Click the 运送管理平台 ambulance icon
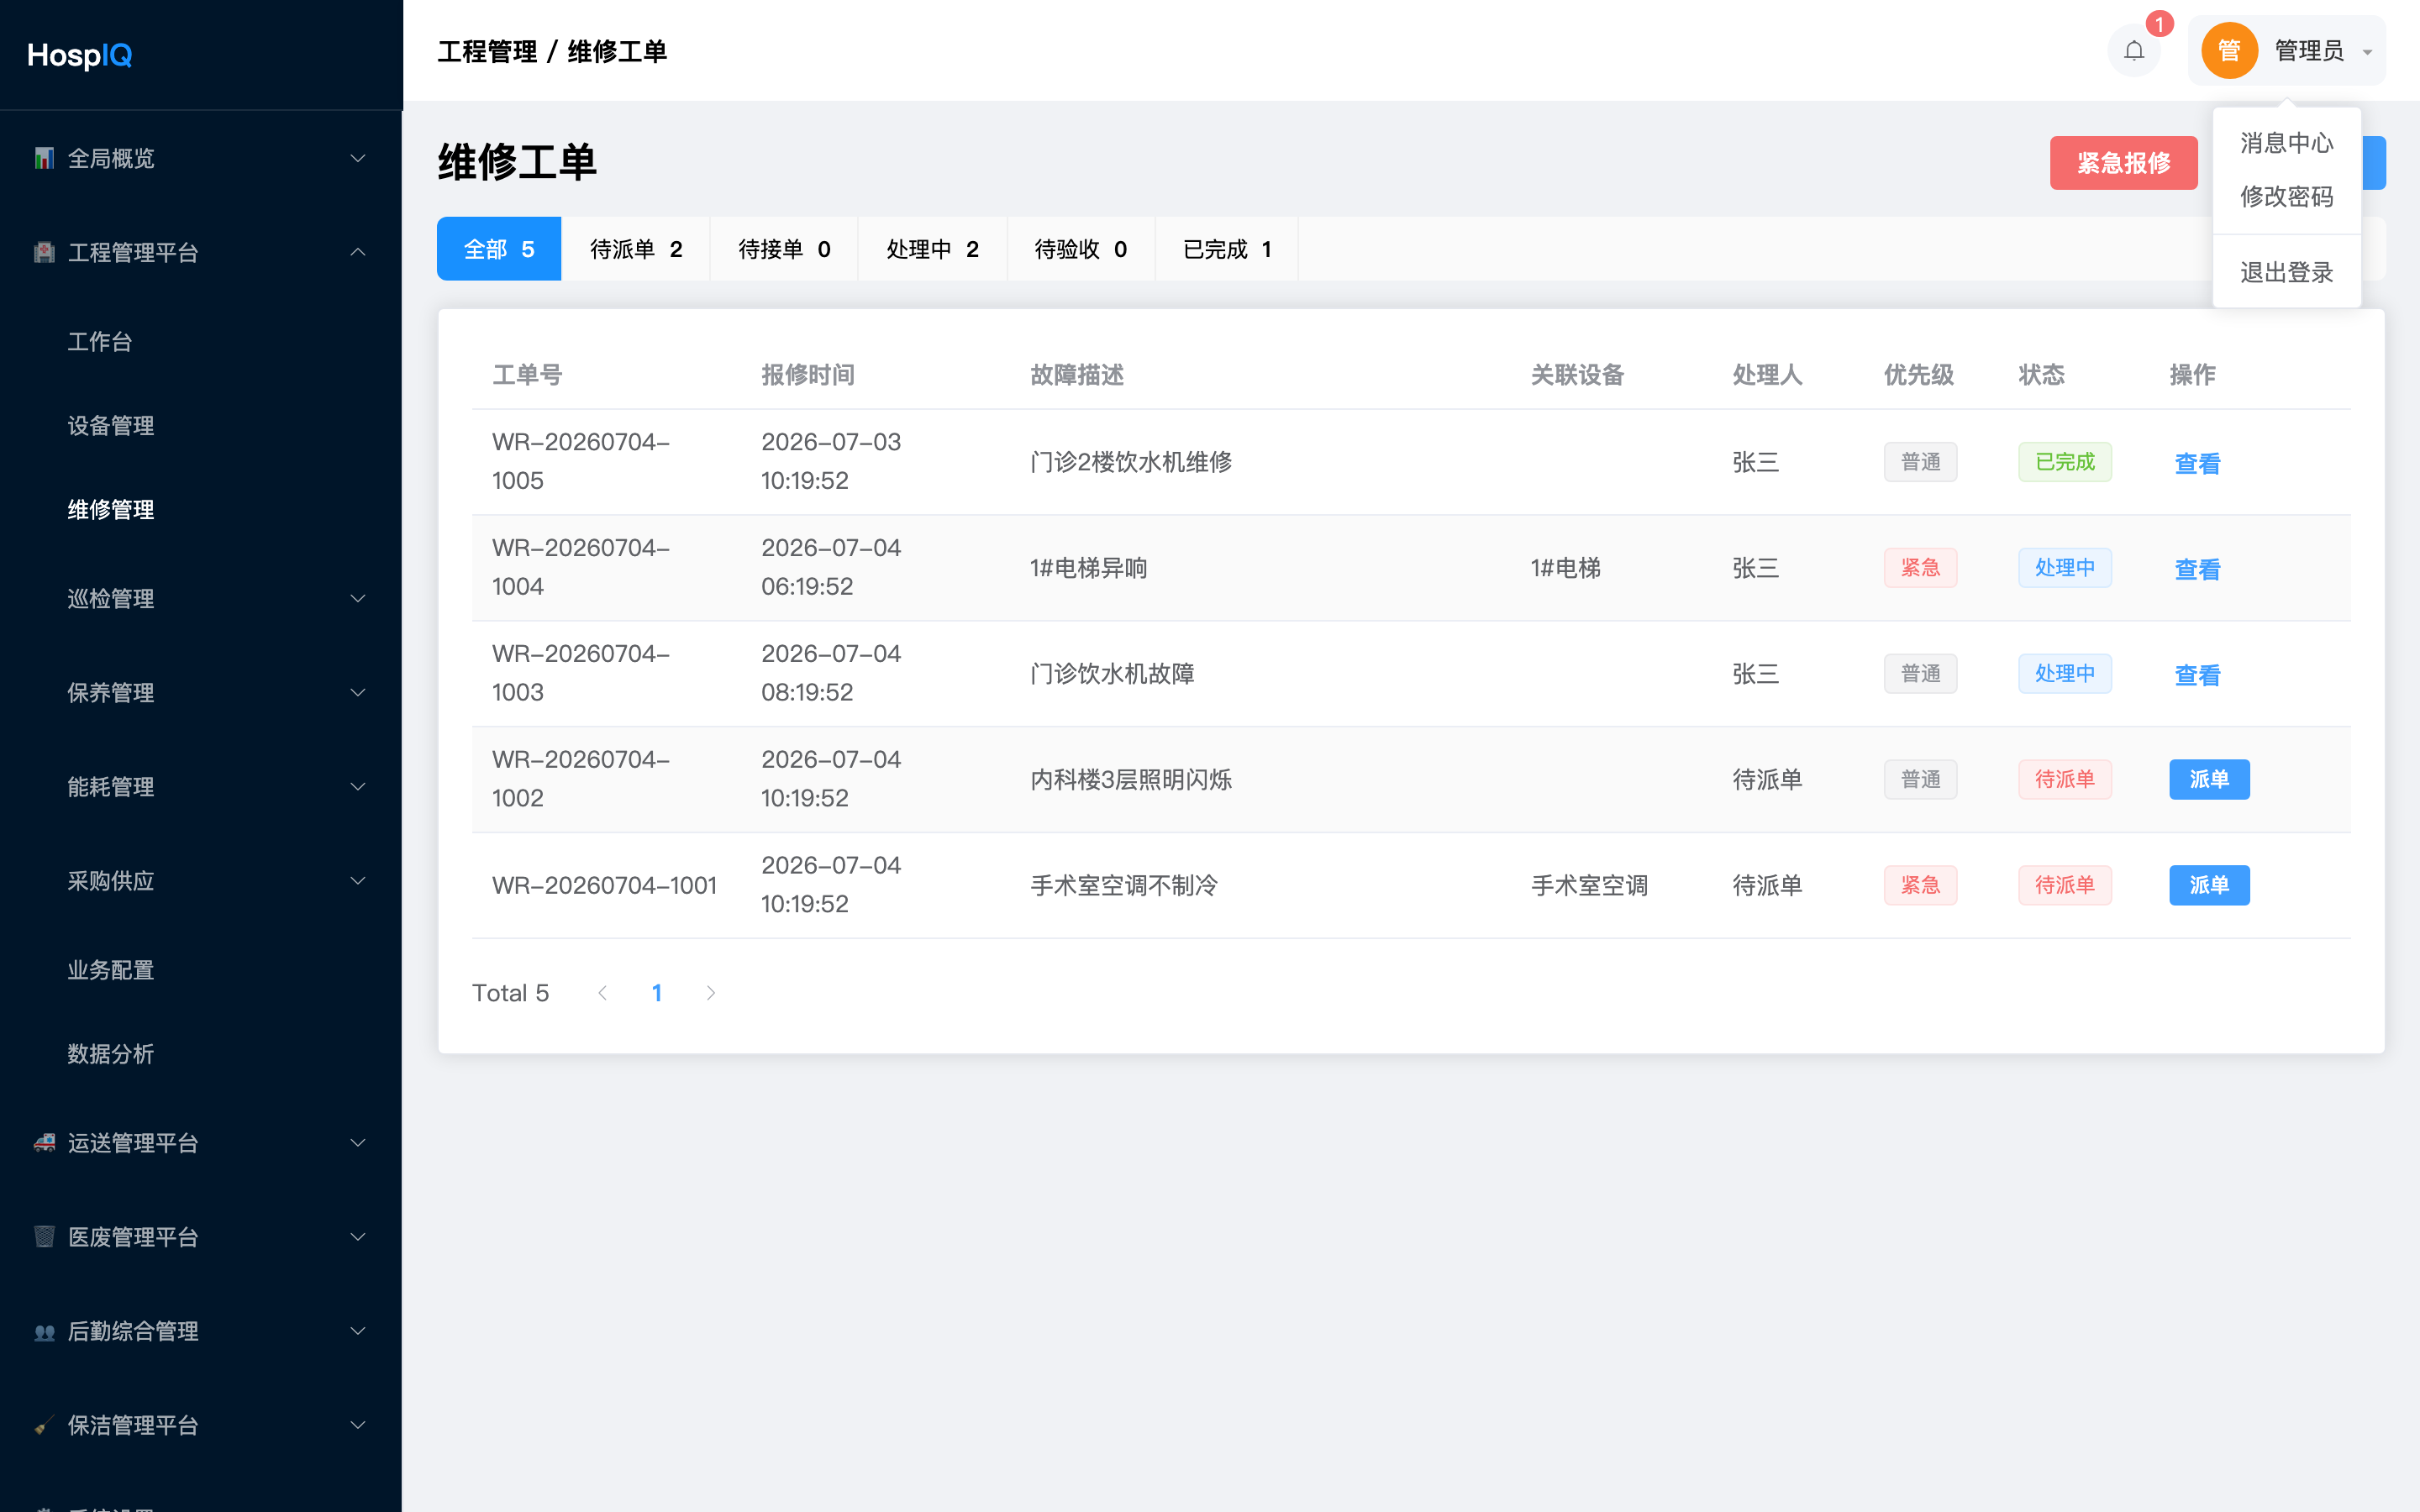Screen dimensions: 2420x1512 (x=44, y=1142)
